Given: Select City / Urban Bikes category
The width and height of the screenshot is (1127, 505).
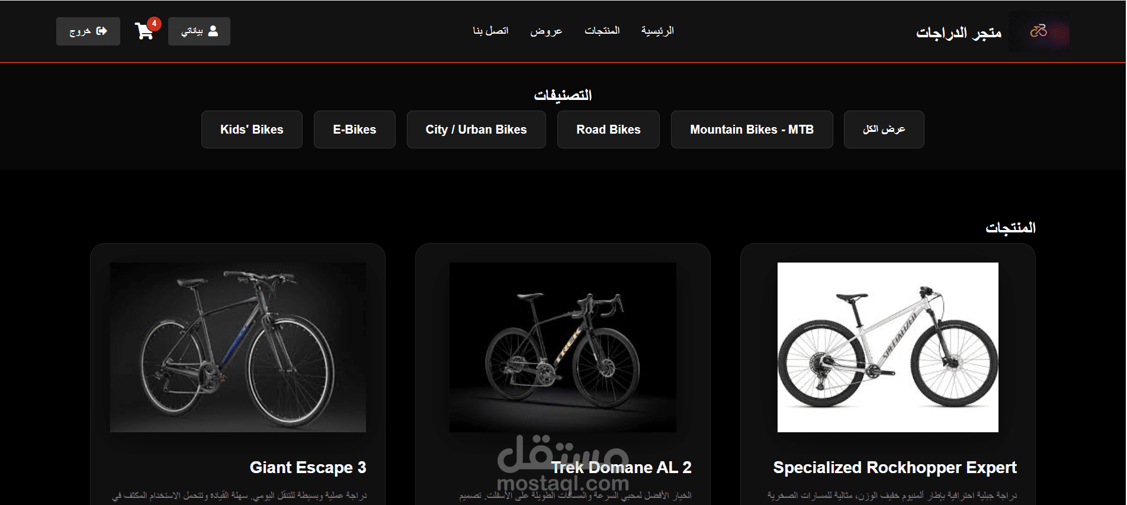Looking at the screenshot, I should click(476, 130).
